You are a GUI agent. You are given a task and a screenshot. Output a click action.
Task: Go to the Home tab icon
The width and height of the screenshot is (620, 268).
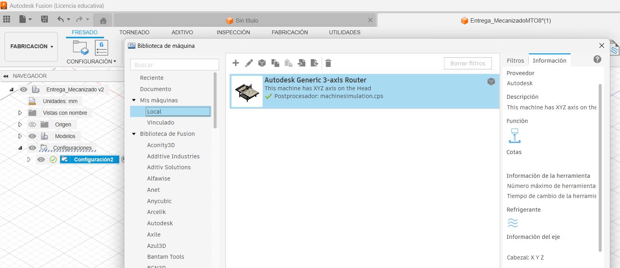103,21
